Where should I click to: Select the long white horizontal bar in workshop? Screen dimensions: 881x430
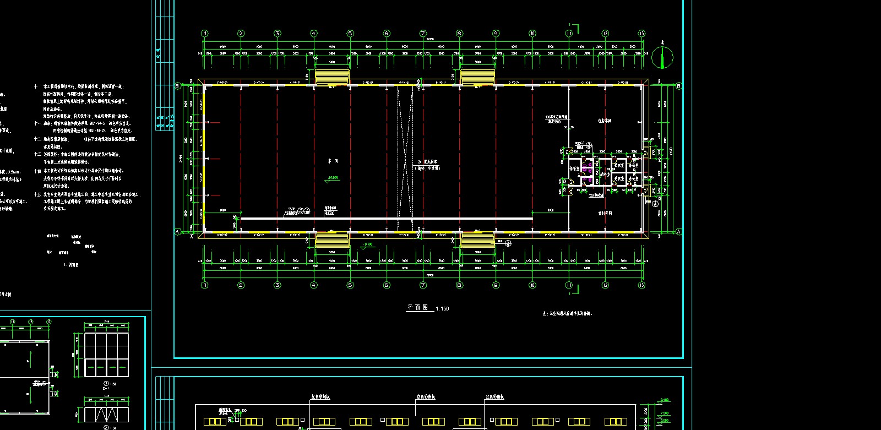click(387, 219)
